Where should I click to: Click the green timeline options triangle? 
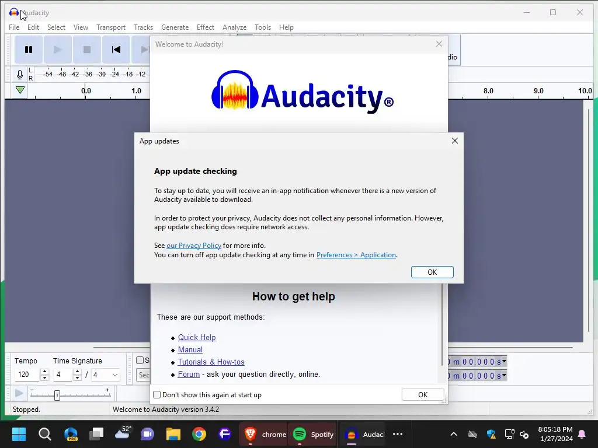pos(20,90)
